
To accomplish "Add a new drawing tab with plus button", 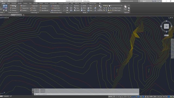I will [24, 15].
